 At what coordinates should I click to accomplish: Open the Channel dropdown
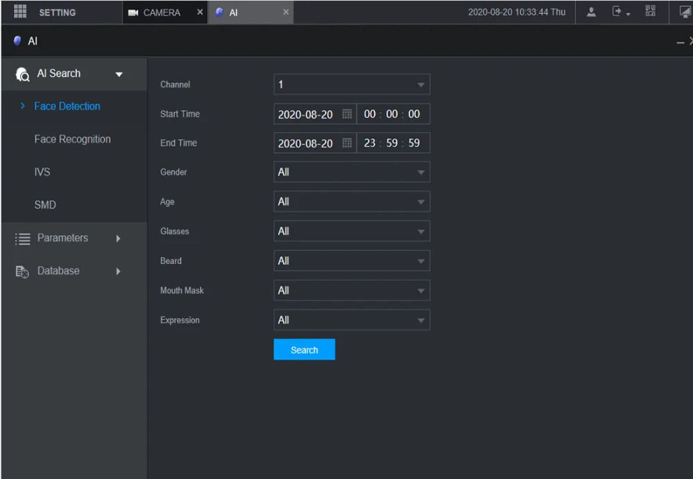(352, 85)
